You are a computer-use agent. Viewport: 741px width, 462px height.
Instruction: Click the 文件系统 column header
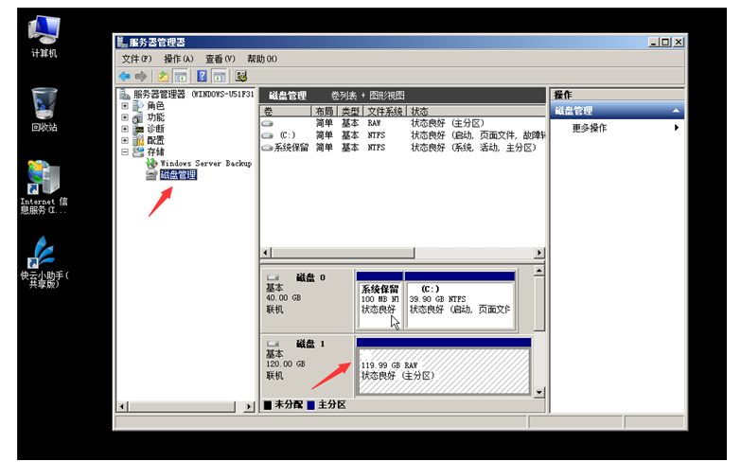pyautogui.click(x=386, y=111)
